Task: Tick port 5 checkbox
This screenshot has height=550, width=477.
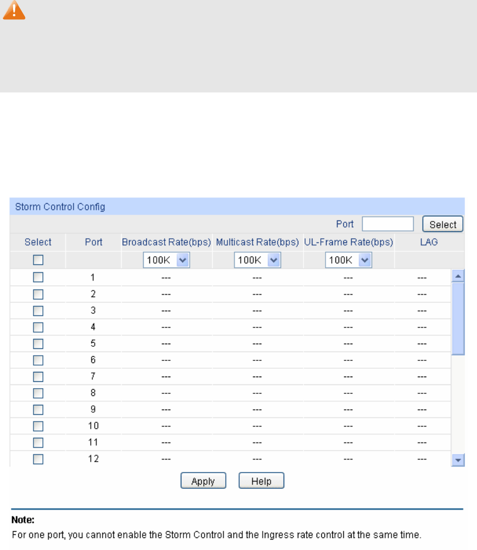Action: (x=38, y=343)
